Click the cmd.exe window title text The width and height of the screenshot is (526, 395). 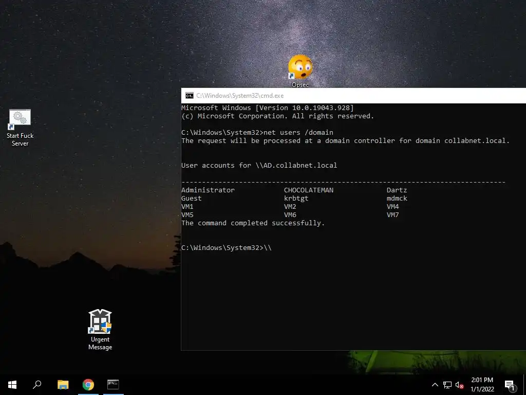tap(240, 96)
